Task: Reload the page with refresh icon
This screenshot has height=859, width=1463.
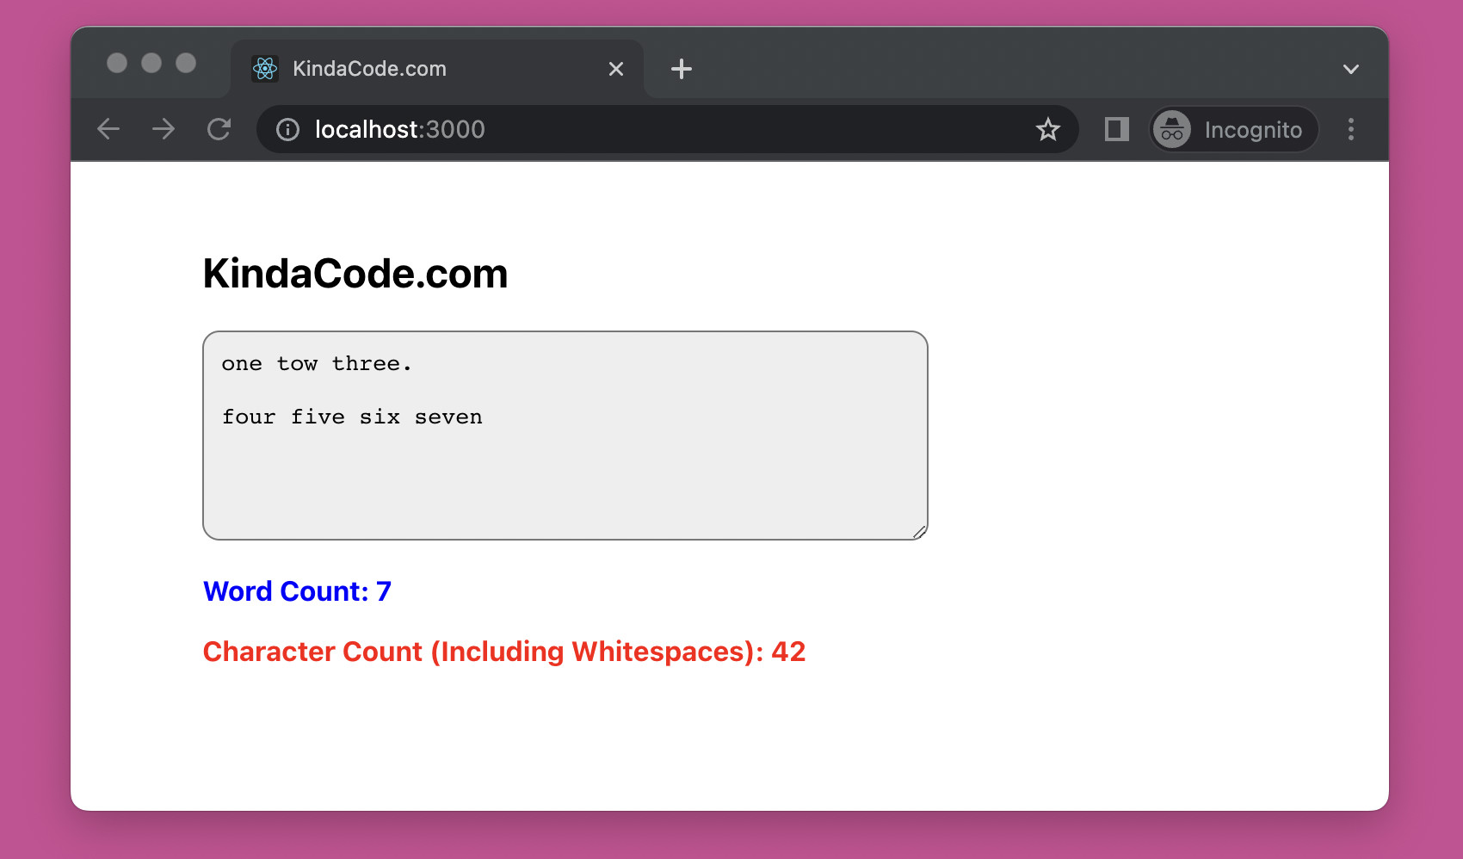Action: tap(219, 129)
